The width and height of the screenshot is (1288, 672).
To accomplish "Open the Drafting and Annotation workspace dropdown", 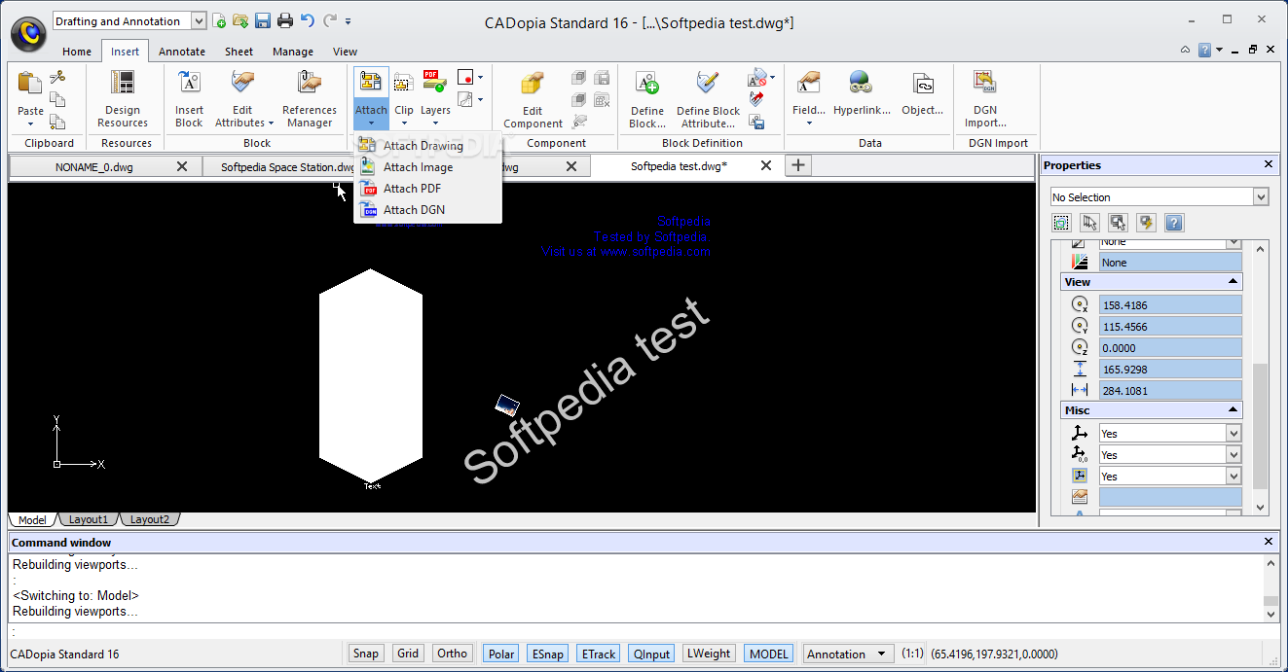I will [199, 20].
